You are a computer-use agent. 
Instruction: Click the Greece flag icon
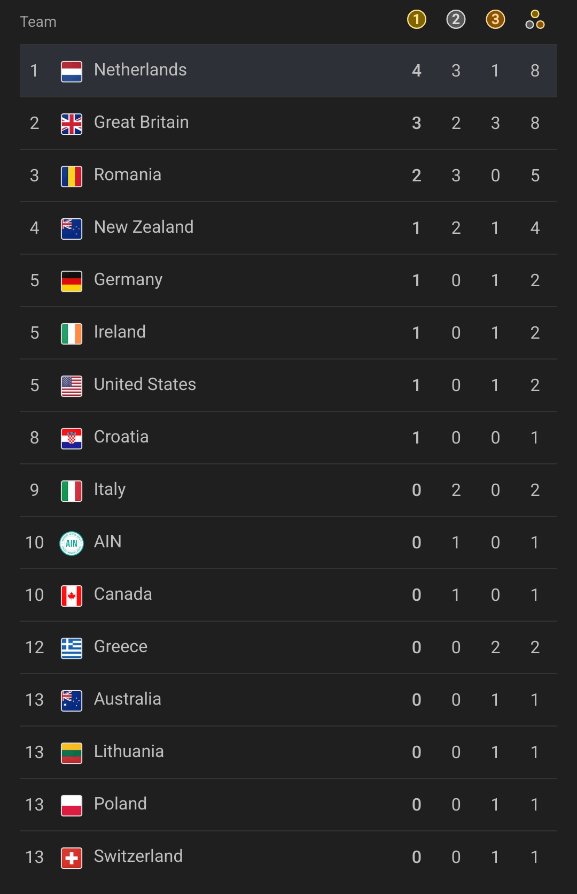[x=72, y=648]
